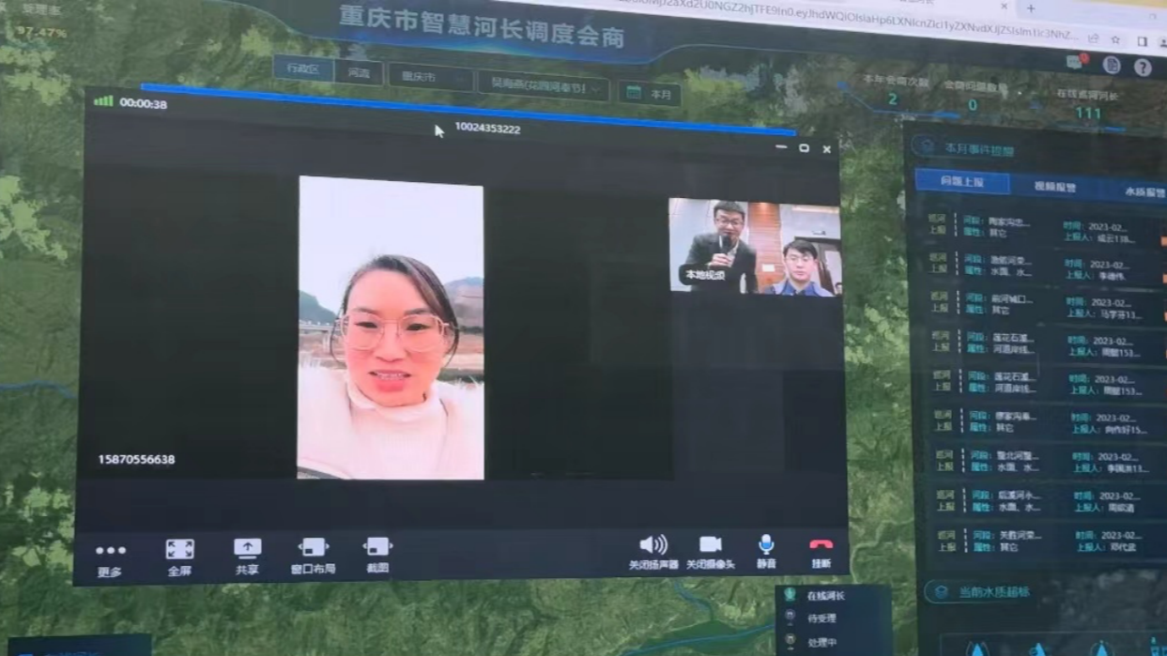Viewport: 1167px width, 656px height.
Task: Bookmark page using browser star icon
Action: click(x=1115, y=39)
